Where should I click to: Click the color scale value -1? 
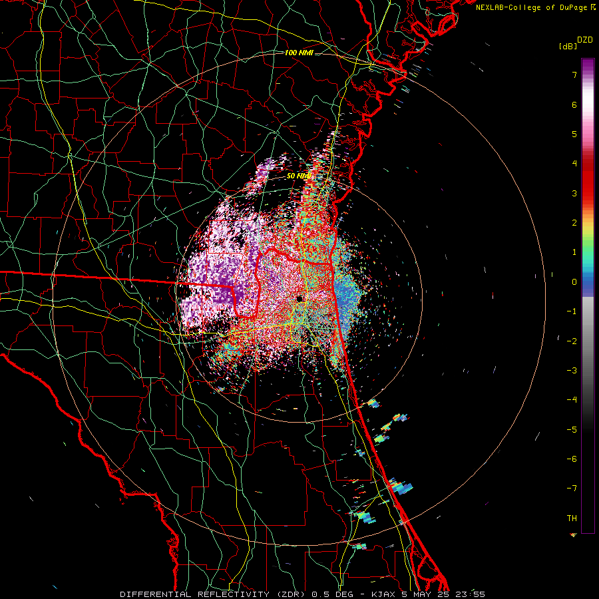point(572,311)
